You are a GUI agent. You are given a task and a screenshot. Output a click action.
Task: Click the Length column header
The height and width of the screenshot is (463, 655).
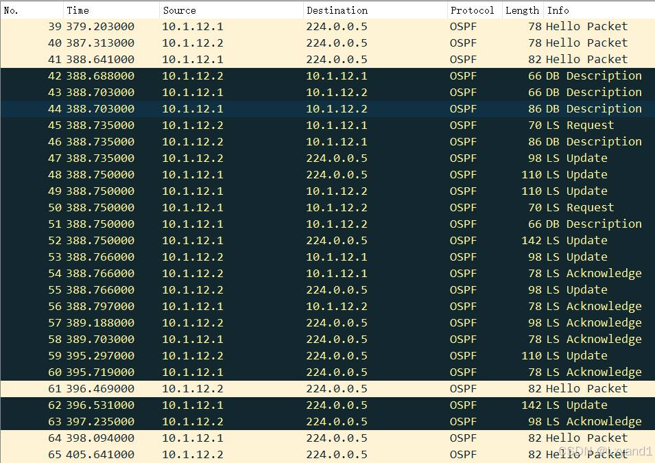pos(522,10)
